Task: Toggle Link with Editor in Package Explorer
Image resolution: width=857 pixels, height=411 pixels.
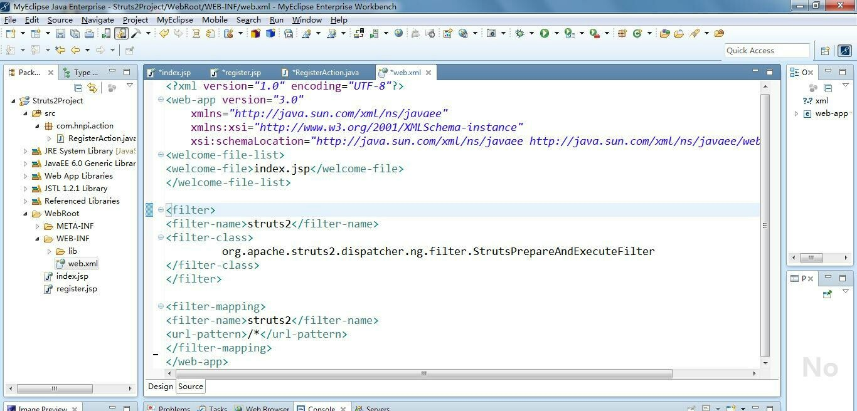Action: [x=92, y=88]
